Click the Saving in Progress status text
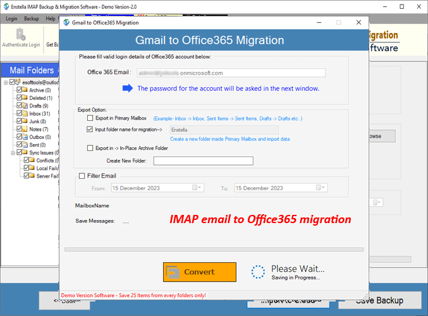The width and height of the screenshot is (428, 316). pos(296,277)
